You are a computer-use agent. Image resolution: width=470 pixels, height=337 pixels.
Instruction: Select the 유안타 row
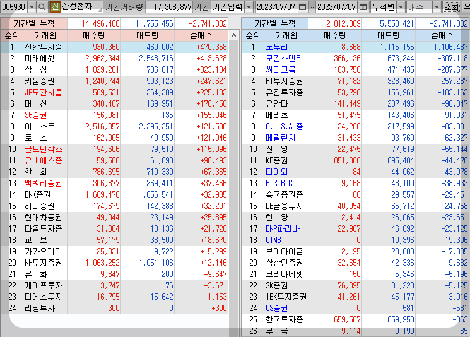[356, 104]
